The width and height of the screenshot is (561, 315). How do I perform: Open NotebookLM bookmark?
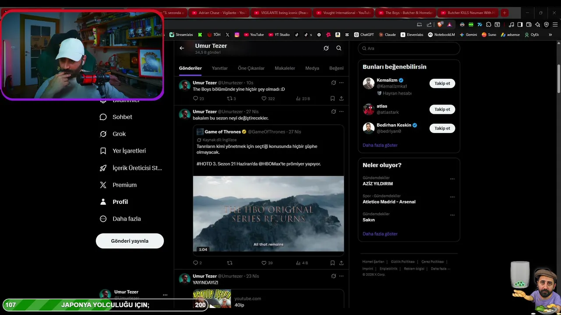pyautogui.click(x=441, y=35)
